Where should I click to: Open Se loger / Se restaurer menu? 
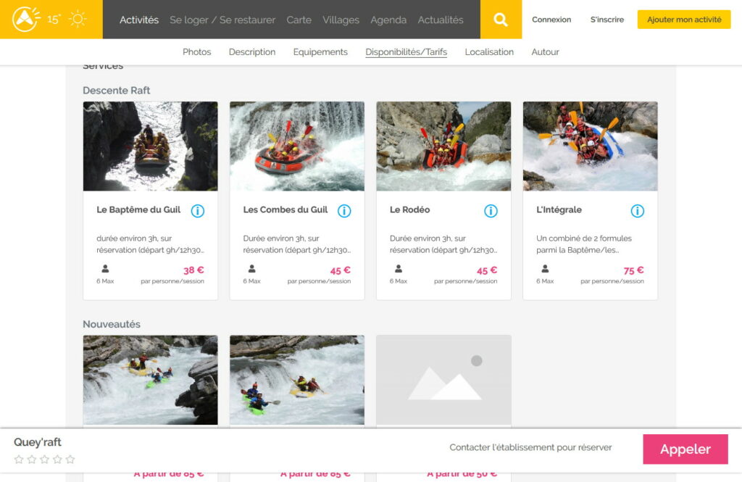coord(222,20)
